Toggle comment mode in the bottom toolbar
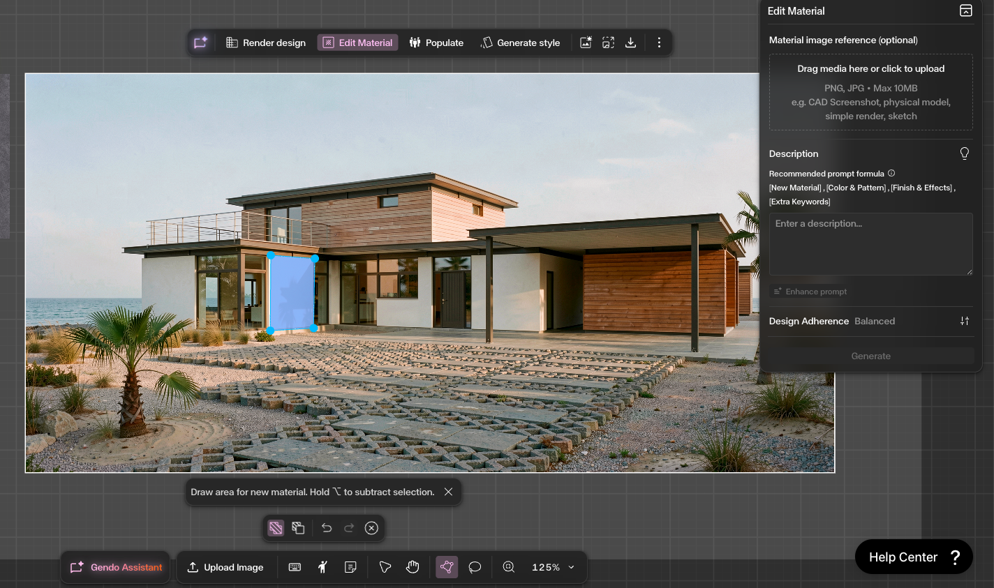This screenshot has width=994, height=588. 475,567
